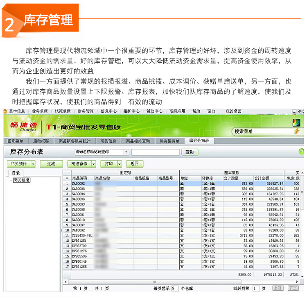Click the 合计数量 column header

coord(238,178)
